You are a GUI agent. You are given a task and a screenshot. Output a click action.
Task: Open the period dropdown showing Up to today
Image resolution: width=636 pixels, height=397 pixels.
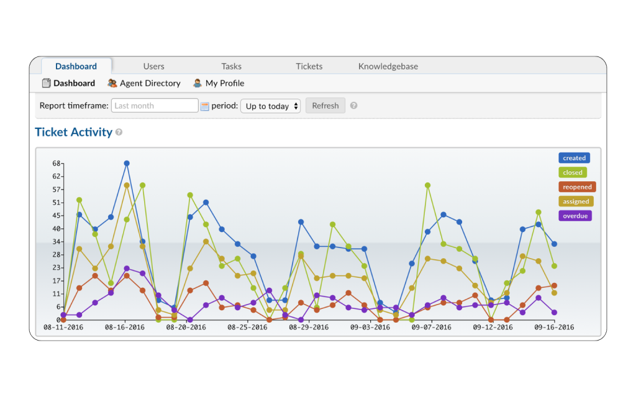[x=270, y=106]
